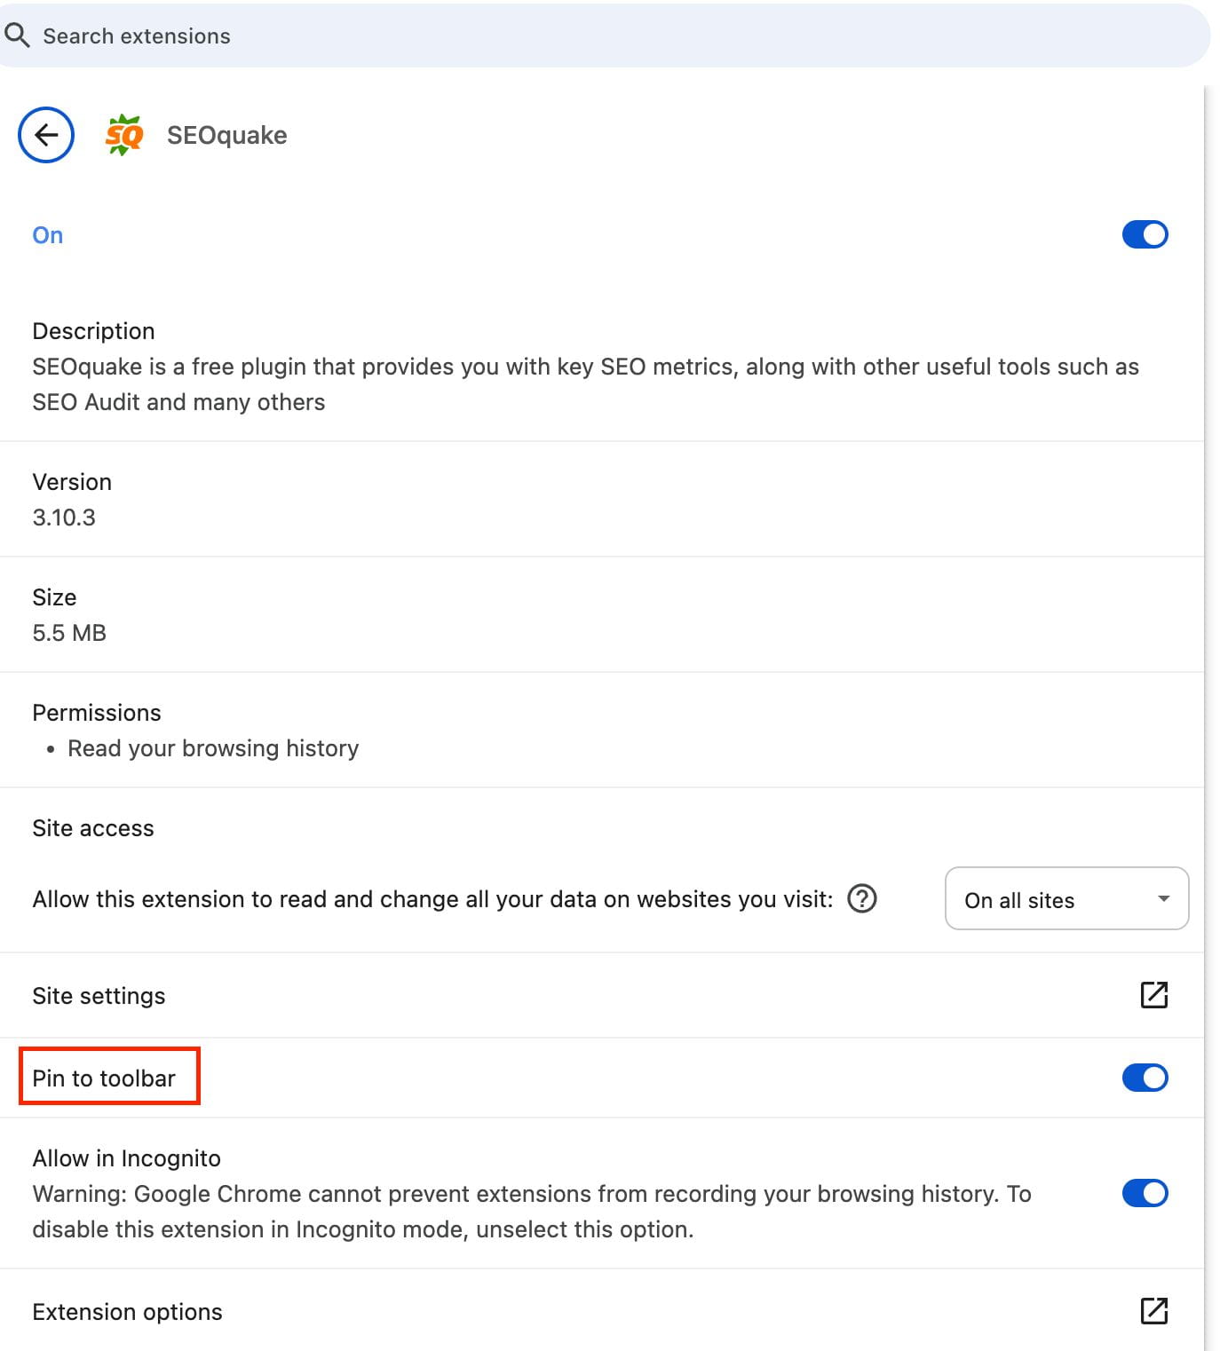
Task: Click the Permissions heading
Action: [97, 713]
